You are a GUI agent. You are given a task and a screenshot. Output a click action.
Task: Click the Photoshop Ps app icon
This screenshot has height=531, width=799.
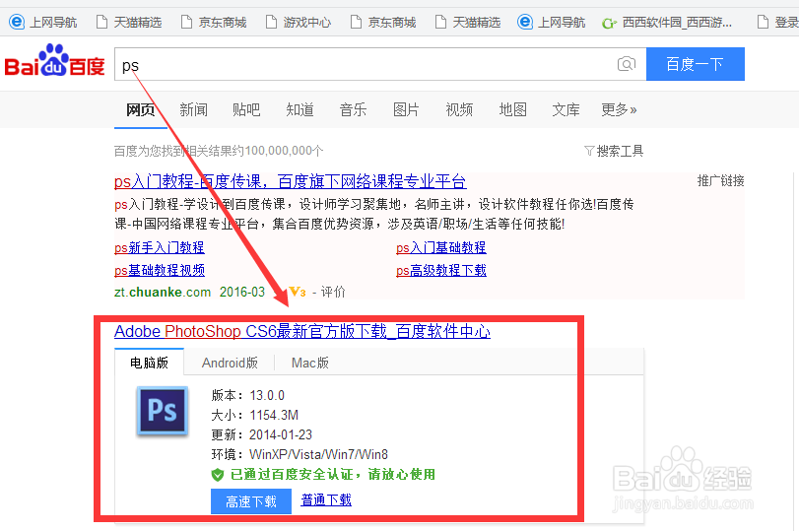[x=163, y=411]
